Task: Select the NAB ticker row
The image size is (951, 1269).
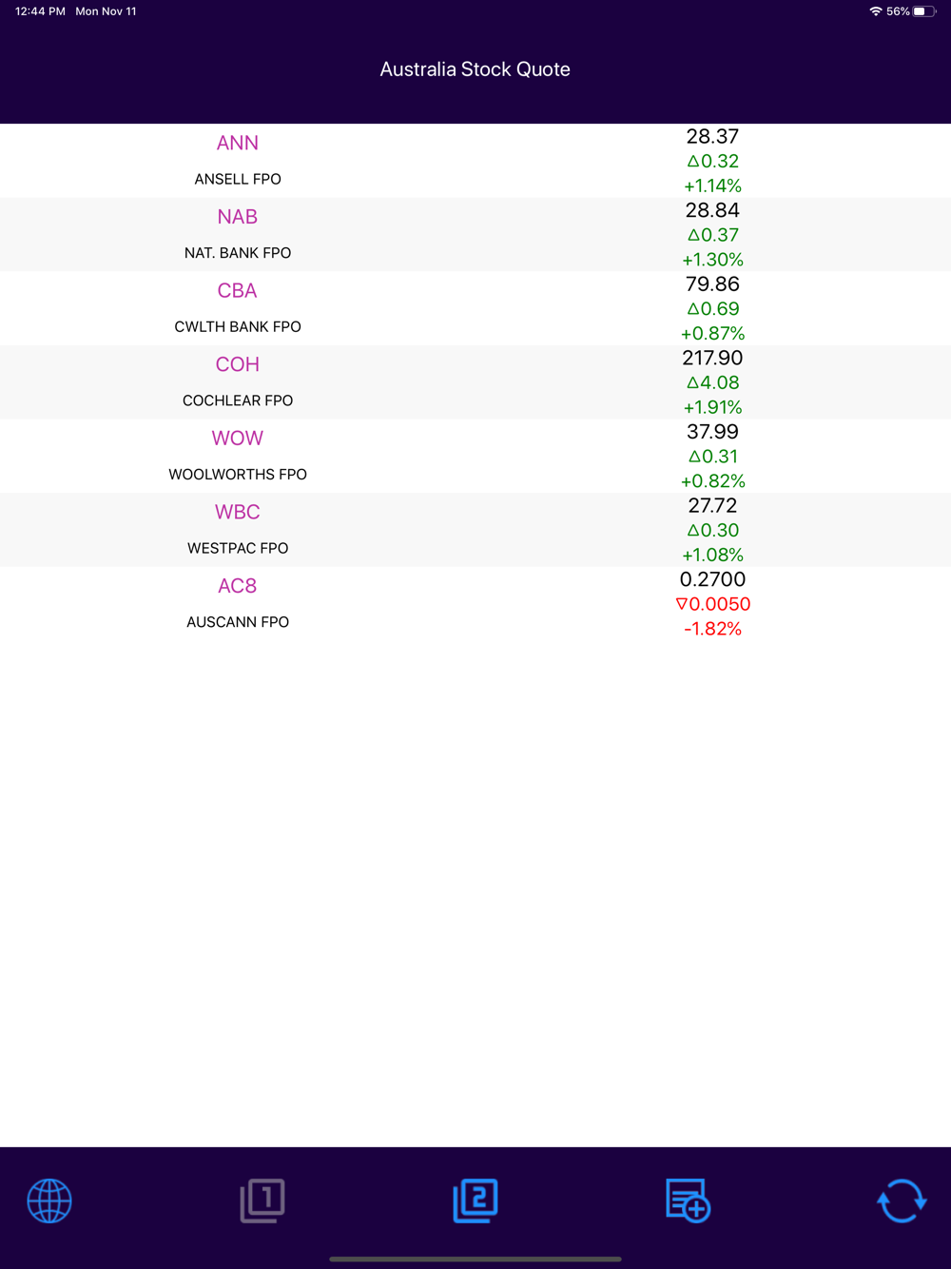Action: (475, 235)
